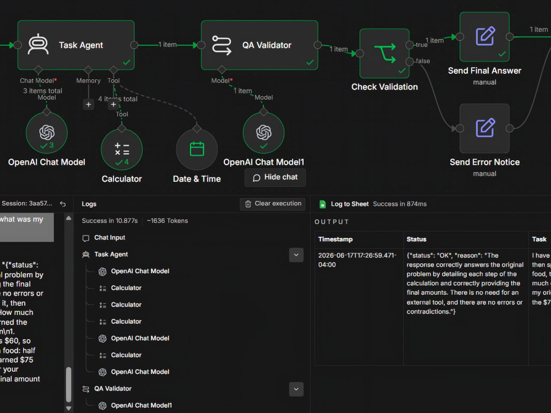
Task: Click the Logs panel heading
Action: pos(89,204)
